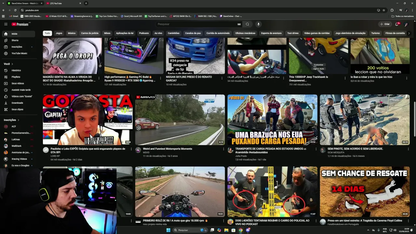
Task: Open Seus clipes in sidebar
Action: tap(18, 109)
